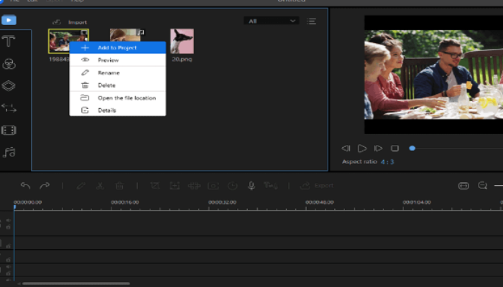Image resolution: width=503 pixels, height=287 pixels.
Task: Click the speech and text converter icon
Action: point(270,185)
